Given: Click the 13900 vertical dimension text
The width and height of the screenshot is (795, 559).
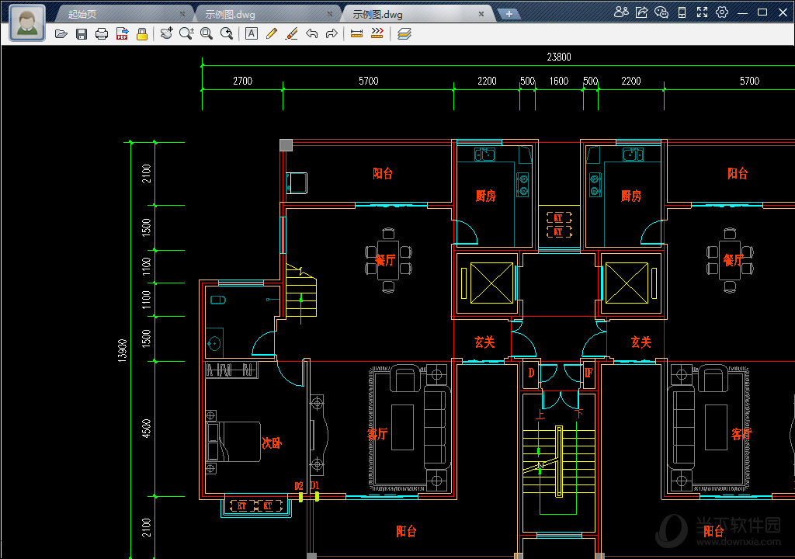Looking at the screenshot, I should coord(122,350).
